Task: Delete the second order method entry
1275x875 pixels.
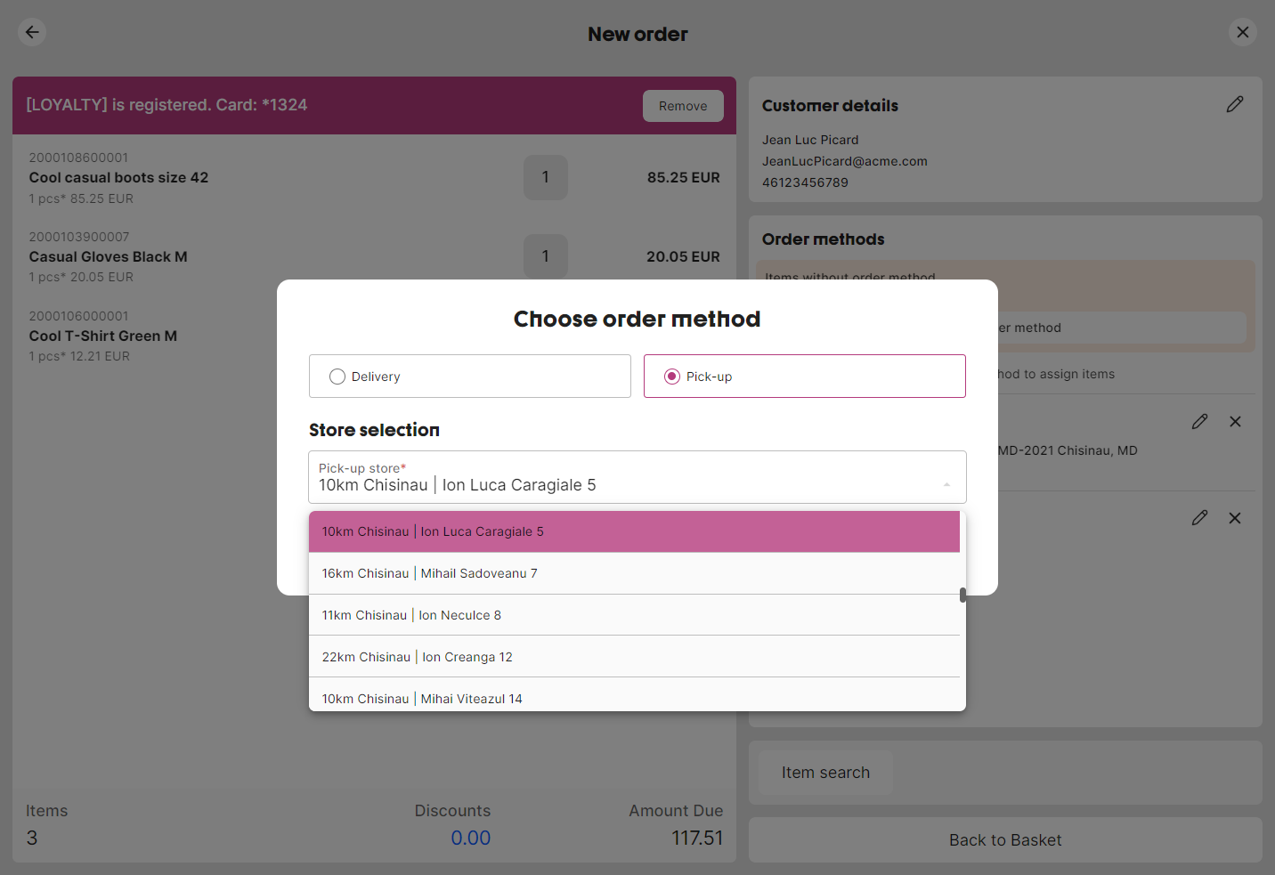Action: [x=1235, y=518]
